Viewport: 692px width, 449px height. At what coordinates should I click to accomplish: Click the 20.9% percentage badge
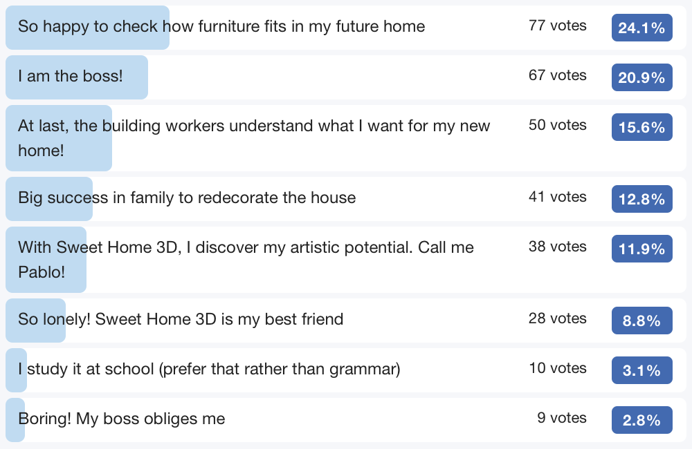(641, 77)
